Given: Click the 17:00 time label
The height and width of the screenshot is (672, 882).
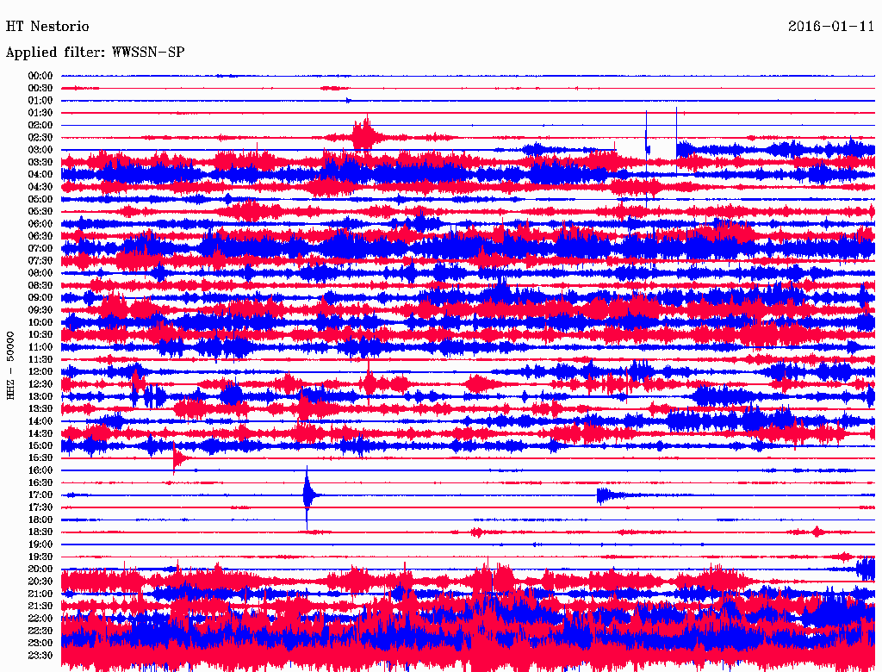Looking at the screenshot, I should (x=40, y=495).
